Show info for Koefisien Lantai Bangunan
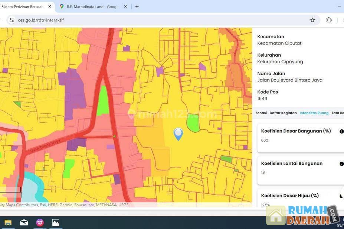The image size is (344, 229). pos(341,164)
